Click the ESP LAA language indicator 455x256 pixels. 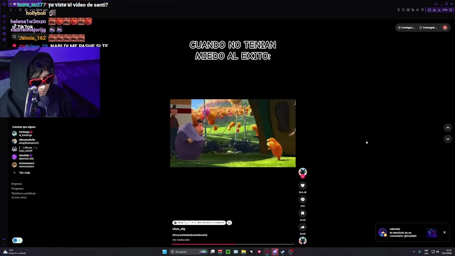click(426, 252)
